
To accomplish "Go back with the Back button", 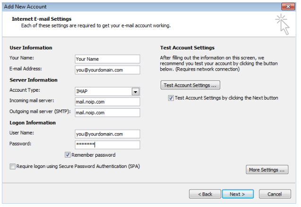I will (205, 194).
